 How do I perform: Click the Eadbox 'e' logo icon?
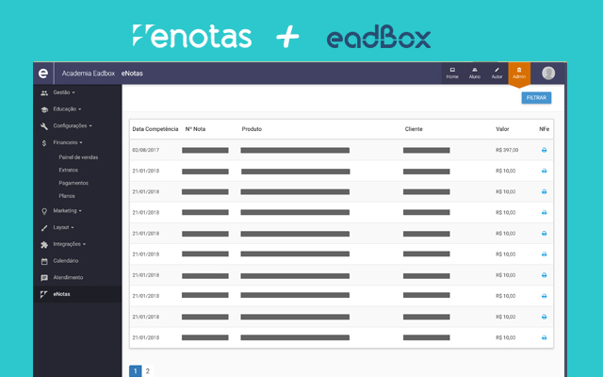pos(43,74)
